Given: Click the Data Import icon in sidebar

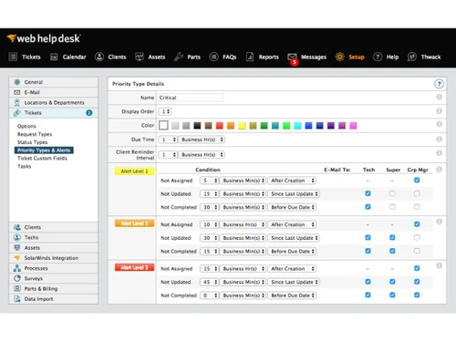Looking at the screenshot, I should tap(17, 299).
